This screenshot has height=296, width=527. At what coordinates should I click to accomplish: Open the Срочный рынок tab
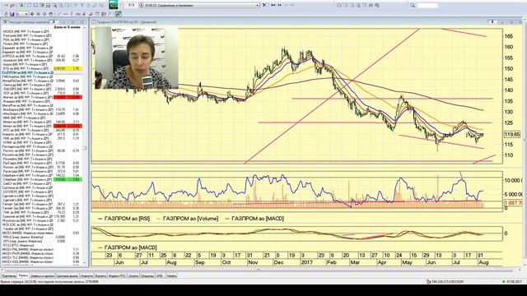68,275
